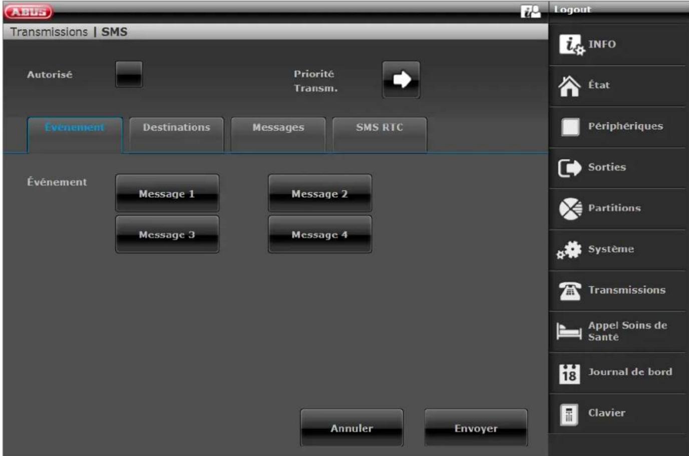
Task: Open the Journal de bord calendar icon
Action: (x=569, y=373)
